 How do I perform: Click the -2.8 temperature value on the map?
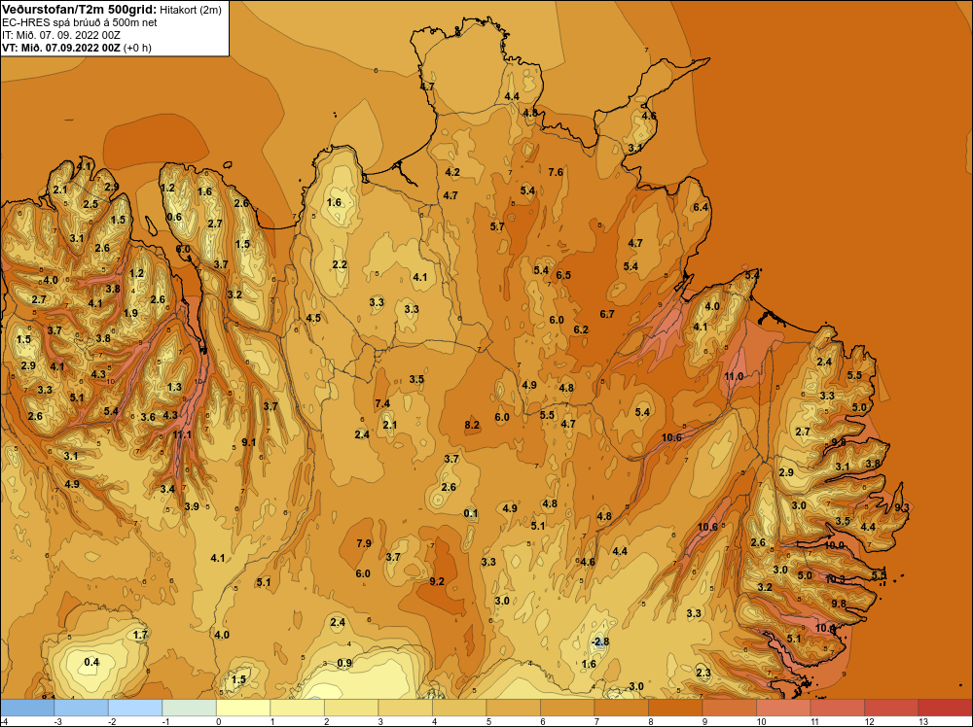pyautogui.click(x=598, y=641)
